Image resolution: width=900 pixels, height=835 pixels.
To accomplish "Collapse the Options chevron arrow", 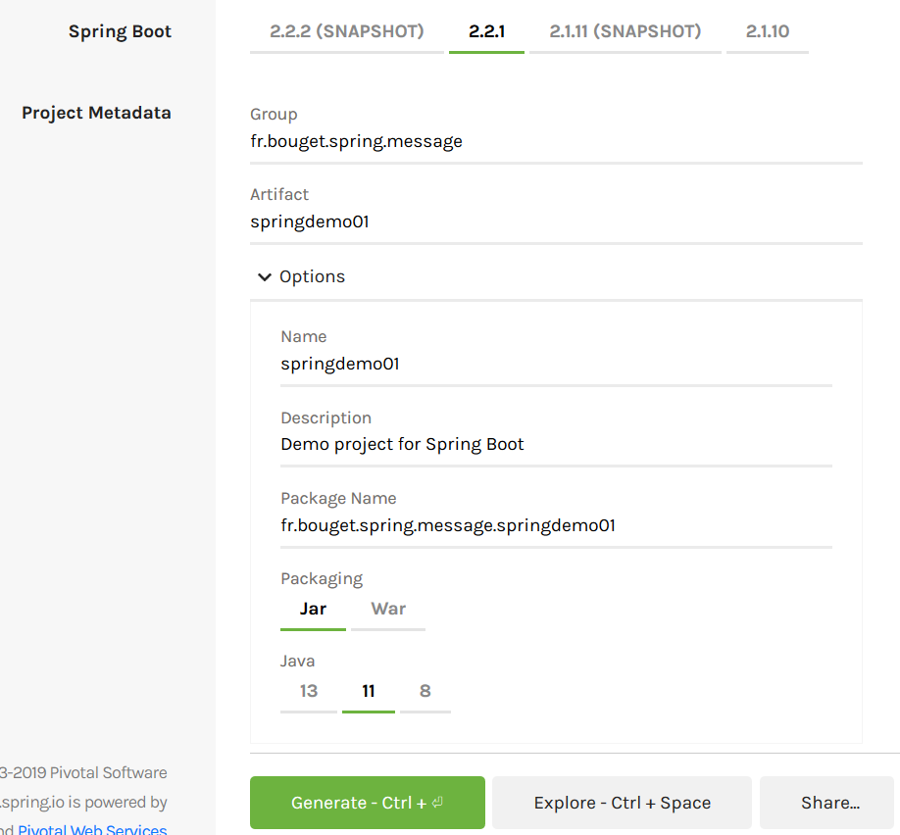I will coord(264,277).
